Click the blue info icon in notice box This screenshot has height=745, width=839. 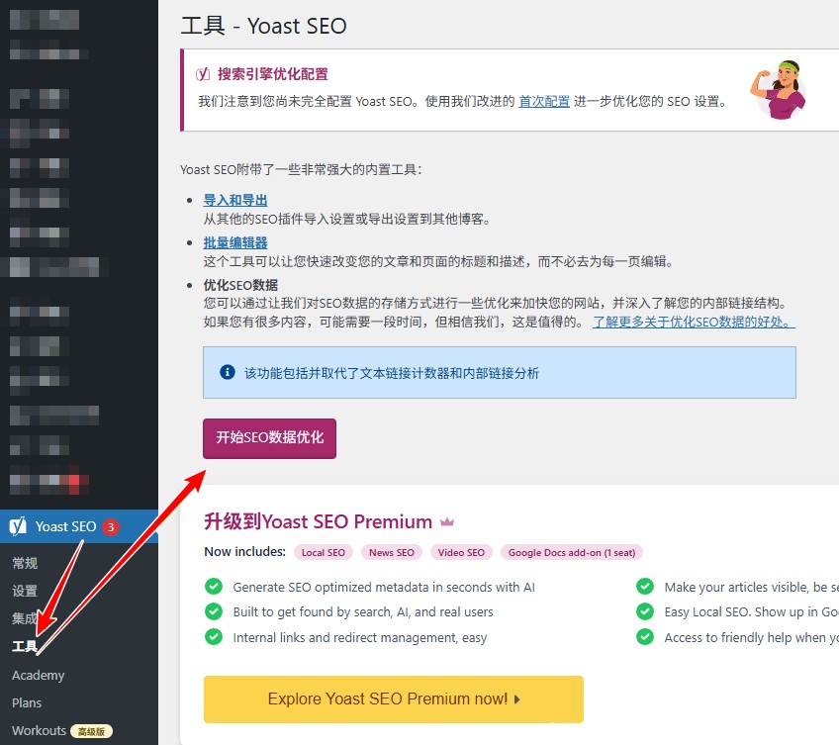228,372
